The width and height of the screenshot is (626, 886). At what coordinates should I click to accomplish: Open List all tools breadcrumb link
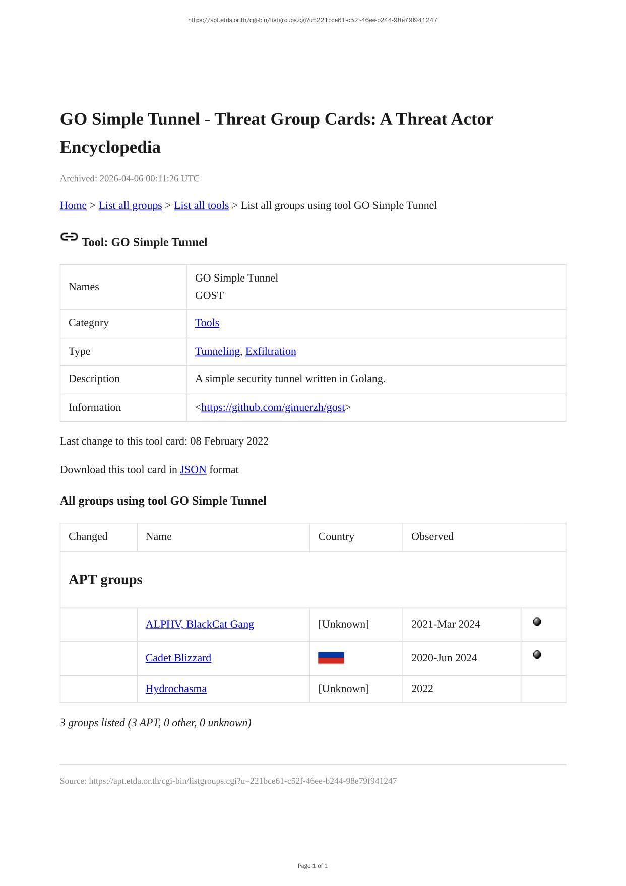tap(201, 205)
